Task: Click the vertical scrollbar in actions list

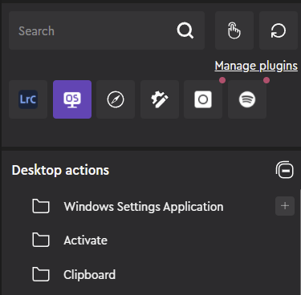Action: pyautogui.click(x=300, y=242)
